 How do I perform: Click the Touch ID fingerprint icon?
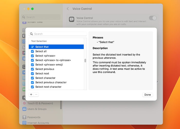click(24, 103)
